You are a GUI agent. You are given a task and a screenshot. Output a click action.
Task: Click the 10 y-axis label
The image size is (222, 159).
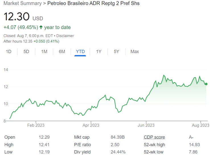6,104
